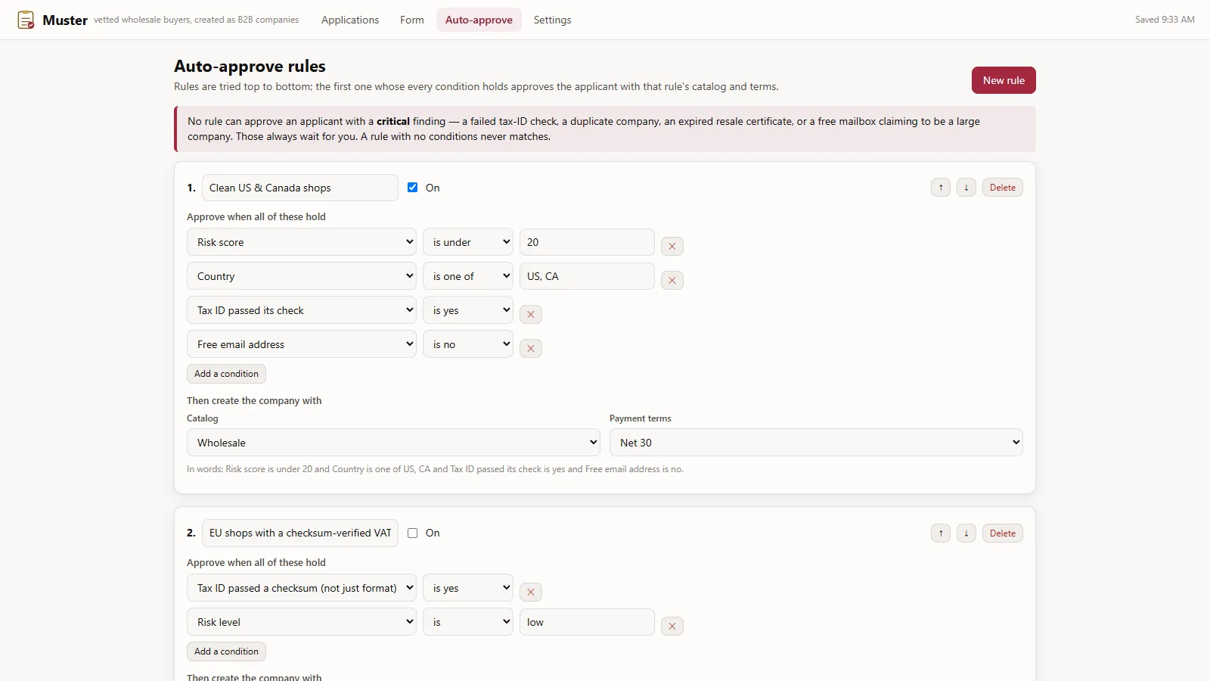Edit the country list US, CA
1210x681 pixels.
pos(587,276)
